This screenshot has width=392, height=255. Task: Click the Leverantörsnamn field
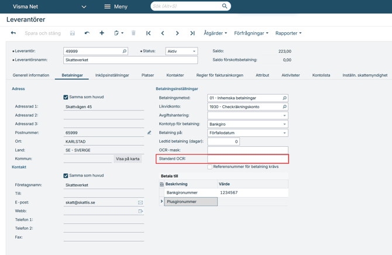pos(130,60)
